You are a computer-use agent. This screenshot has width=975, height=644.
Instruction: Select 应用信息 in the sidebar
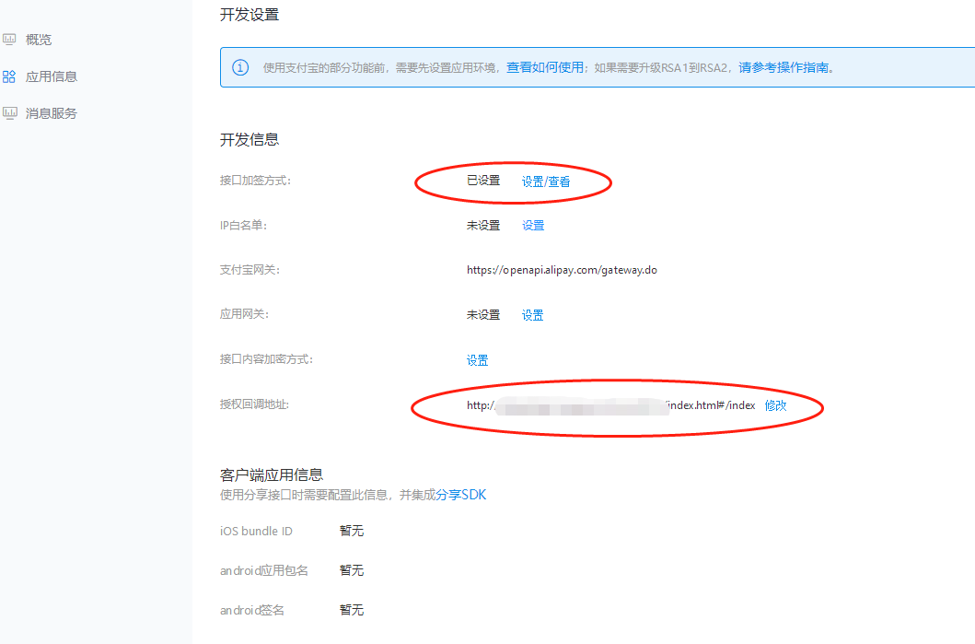(52, 76)
